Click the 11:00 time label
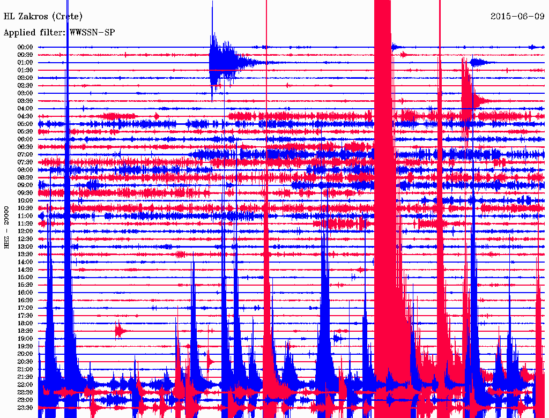The image size is (549, 418). (x=25, y=216)
